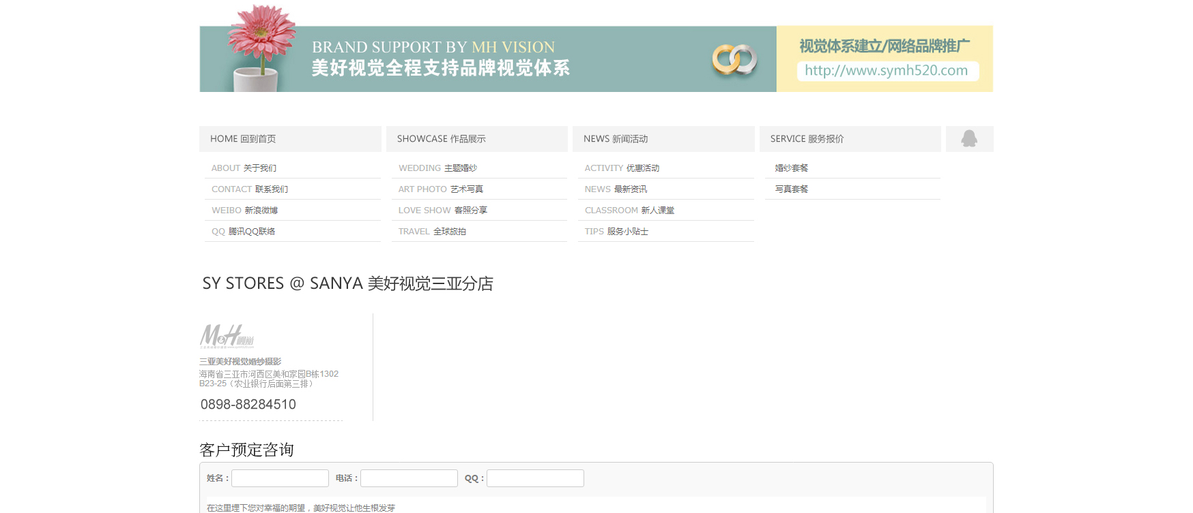Open SHOWCASE 作品展示 menu
The height and width of the screenshot is (513, 1193).
click(x=477, y=139)
